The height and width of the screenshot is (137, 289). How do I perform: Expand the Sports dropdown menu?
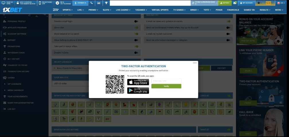(67, 10)
